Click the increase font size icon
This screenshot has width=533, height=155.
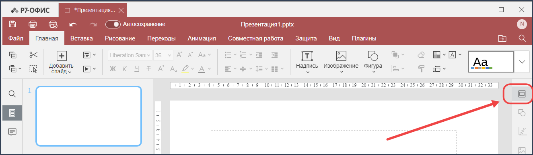(179, 55)
